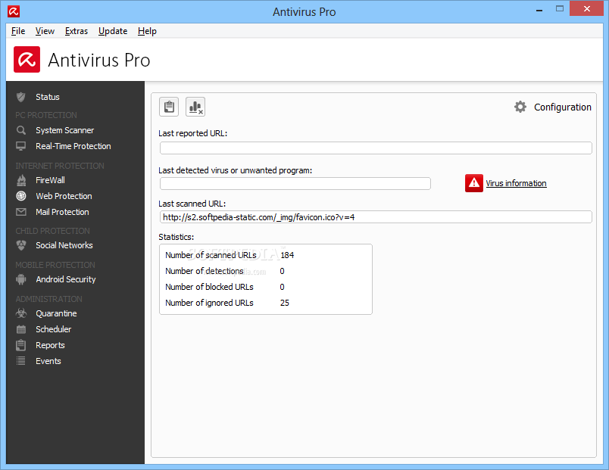This screenshot has height=470, width=609.
Task: Click the System Scanner magnifier icon
Action: pyautogui.click(x=21, y=130)
